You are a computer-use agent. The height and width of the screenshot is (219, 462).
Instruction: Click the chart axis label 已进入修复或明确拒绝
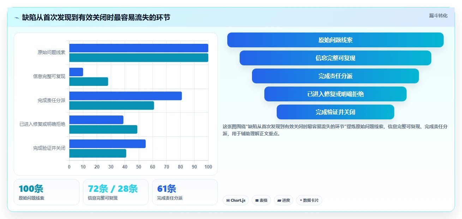click(42, 124)
